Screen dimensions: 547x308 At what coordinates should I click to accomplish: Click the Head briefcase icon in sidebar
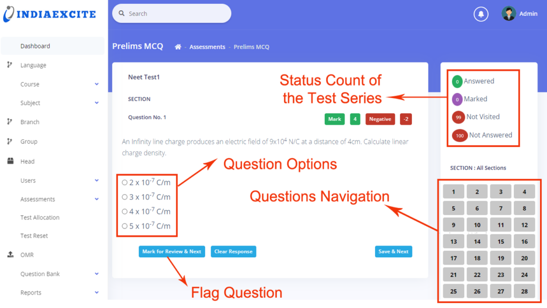pos(11,161)
